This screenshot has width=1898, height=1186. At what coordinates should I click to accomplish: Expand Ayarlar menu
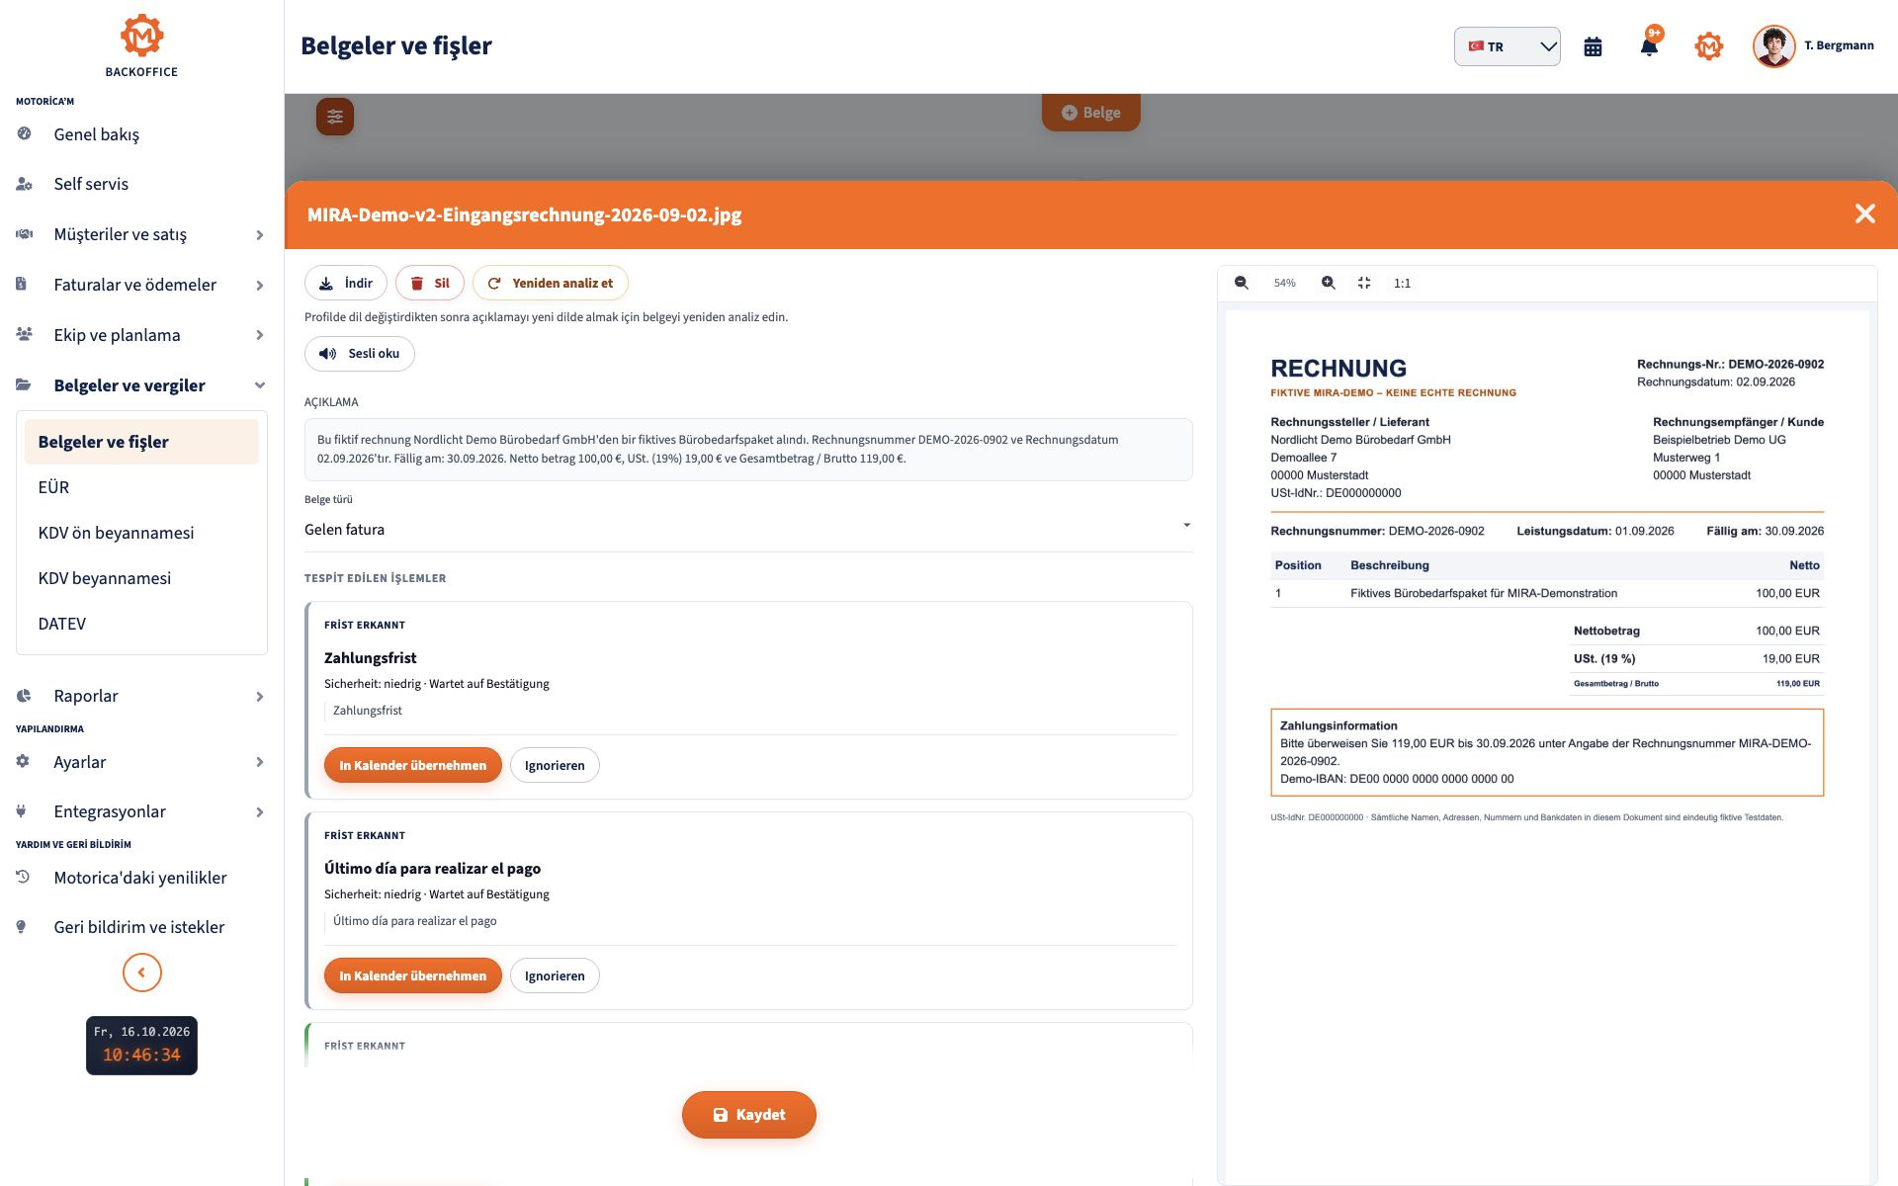[141, 762]
